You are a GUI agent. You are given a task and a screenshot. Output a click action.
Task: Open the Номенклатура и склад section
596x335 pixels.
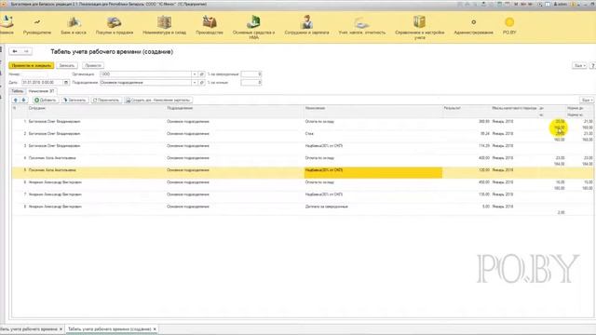pos(164,26)
